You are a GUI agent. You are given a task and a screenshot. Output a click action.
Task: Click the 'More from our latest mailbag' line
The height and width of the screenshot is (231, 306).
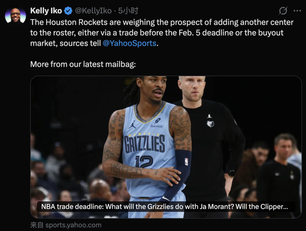(83, 64)
